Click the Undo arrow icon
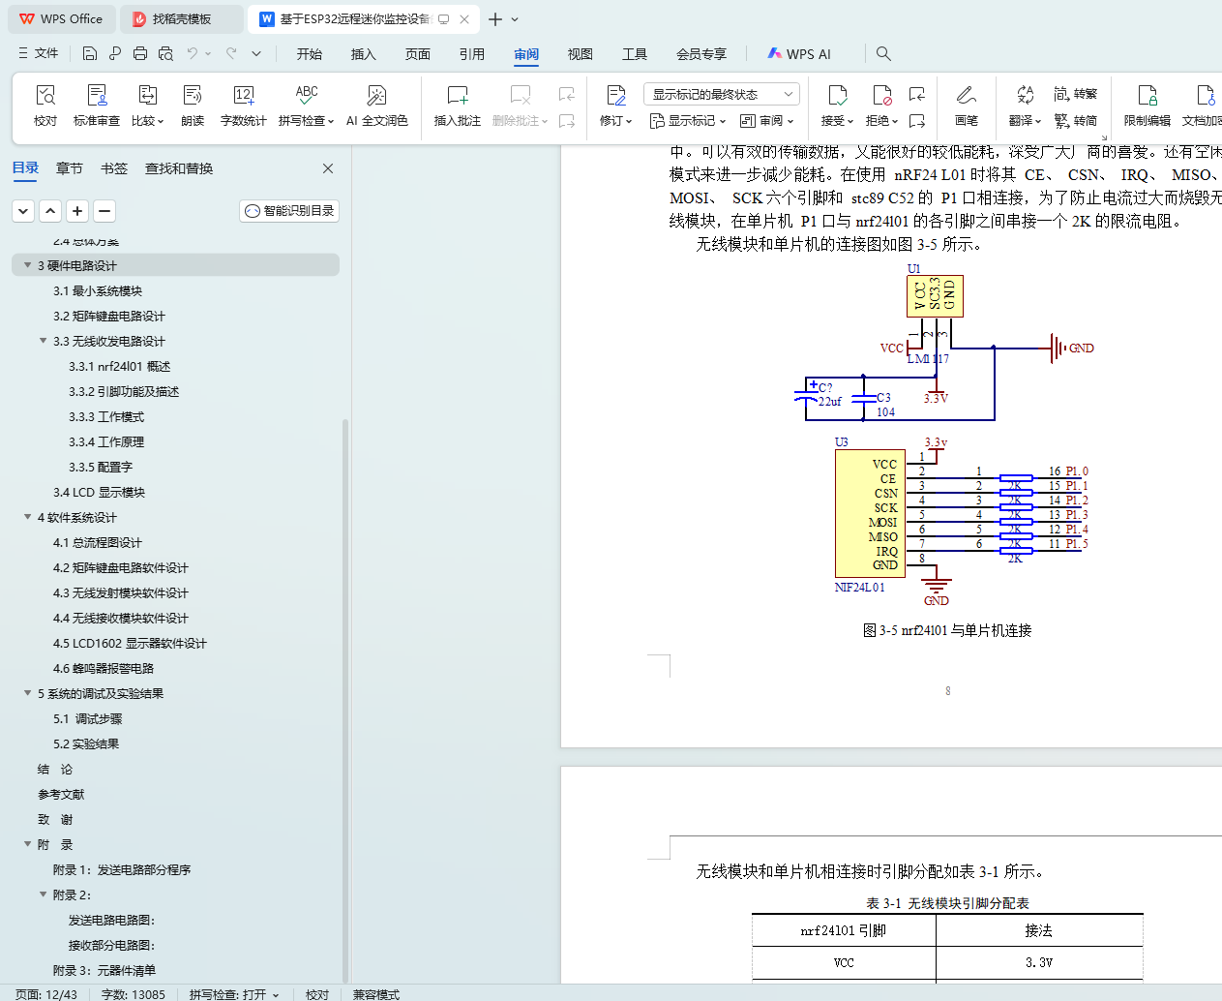This screenshot has height=1001, width=1222. [x=193, y=53]
